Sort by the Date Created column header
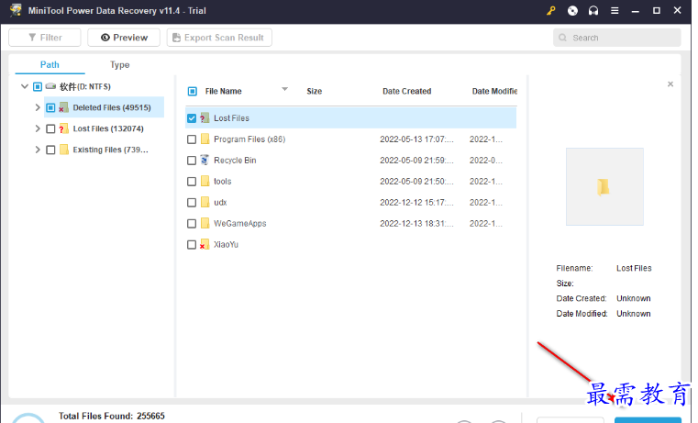This screenshot has width=698, height=423. point(407,91)
